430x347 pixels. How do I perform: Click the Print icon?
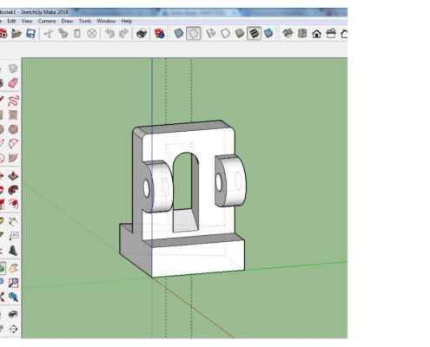[142, 34]
